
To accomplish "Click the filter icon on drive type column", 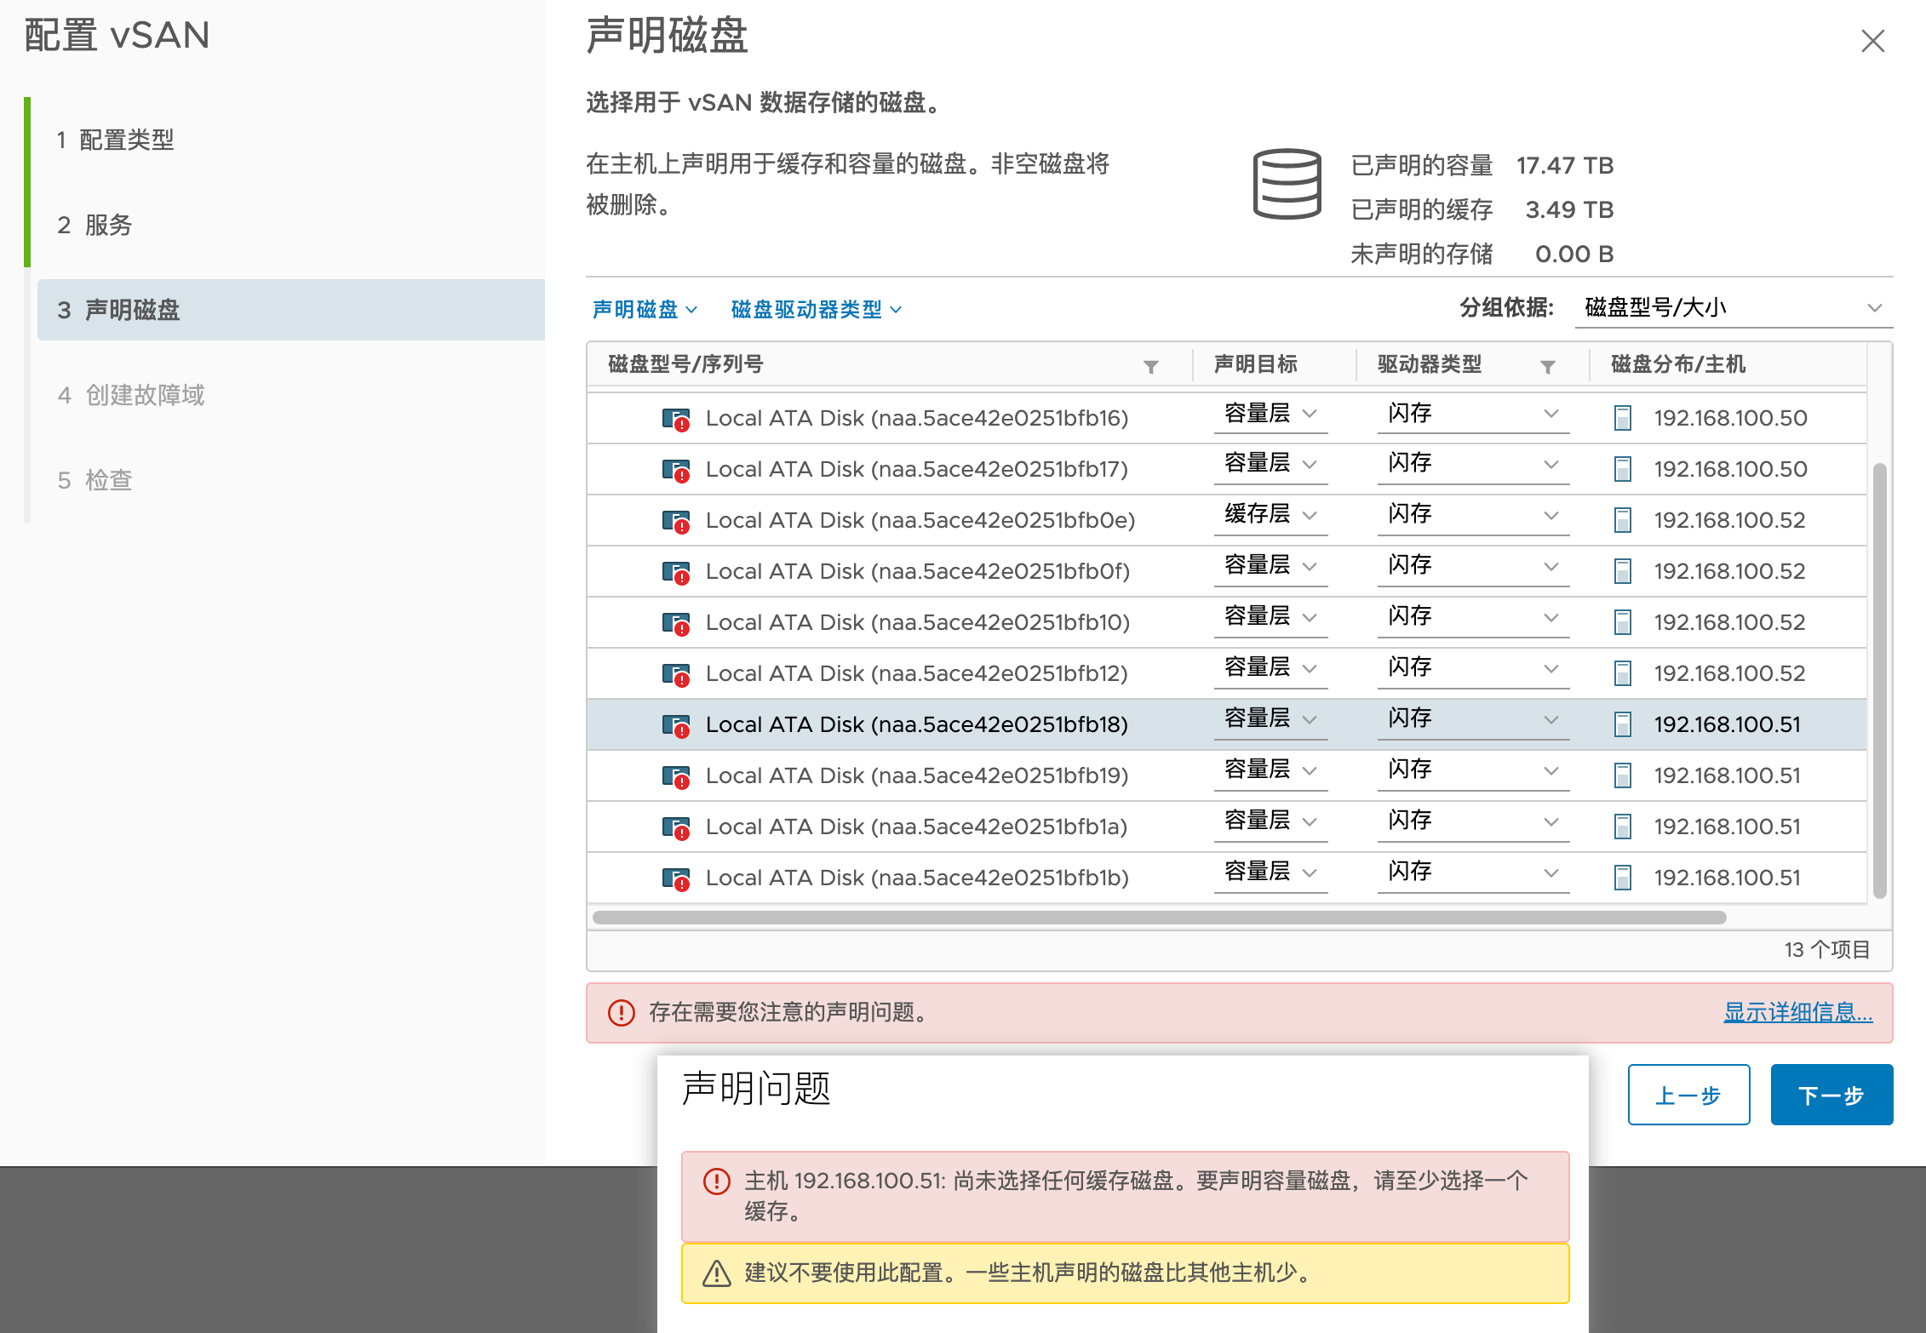I will coord(1547,367).
